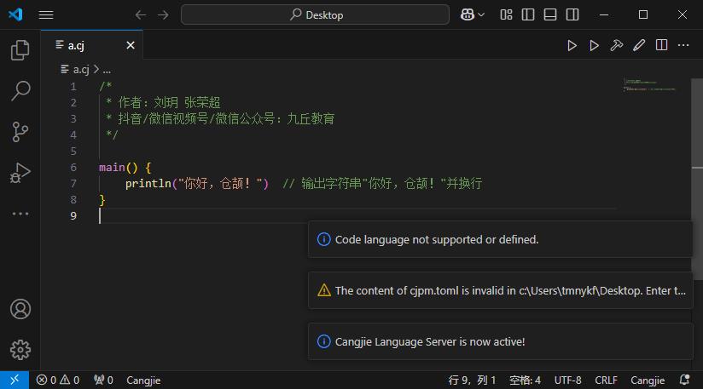Screen dimensions: 703x389
Task: Toggle the bottom panel
Action: (550, 14)
